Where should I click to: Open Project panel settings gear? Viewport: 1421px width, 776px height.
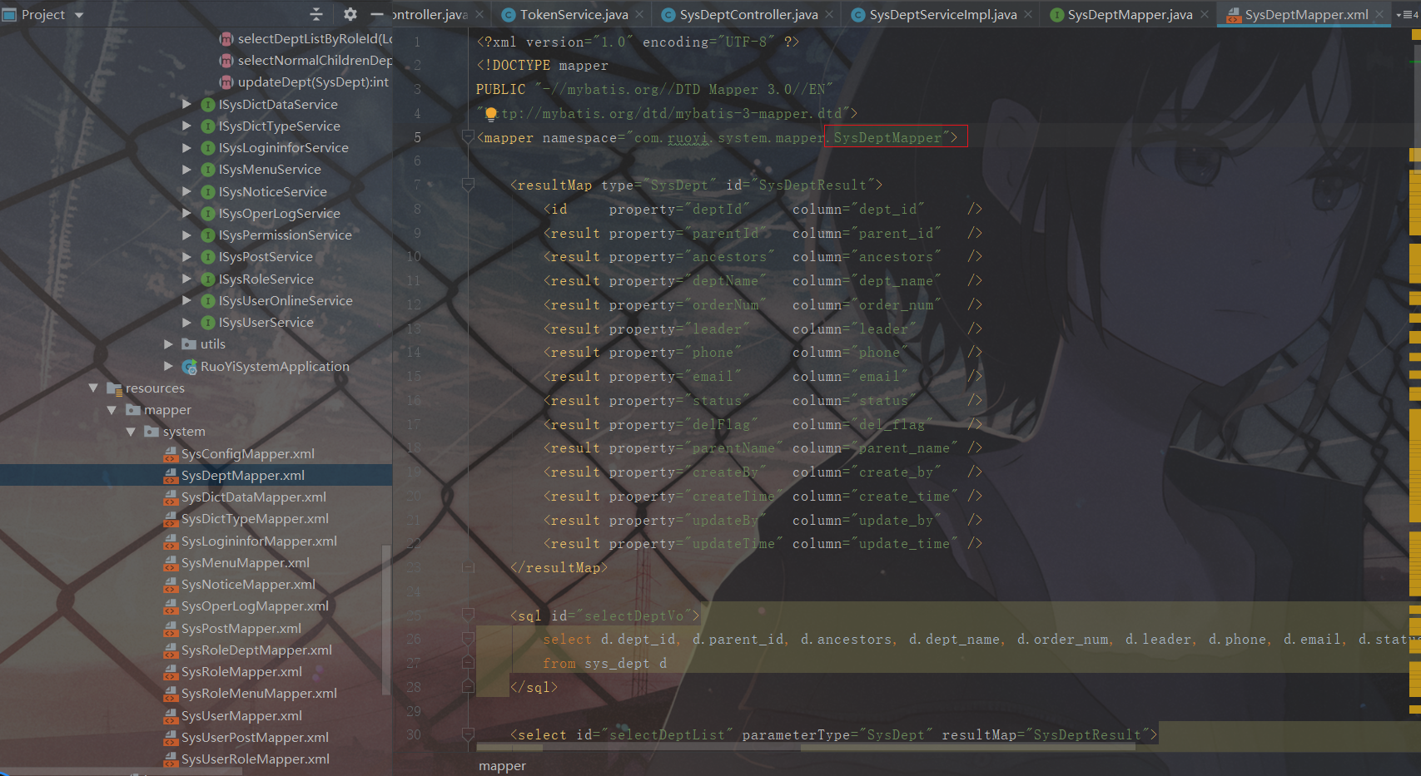(x=350, y=14)
